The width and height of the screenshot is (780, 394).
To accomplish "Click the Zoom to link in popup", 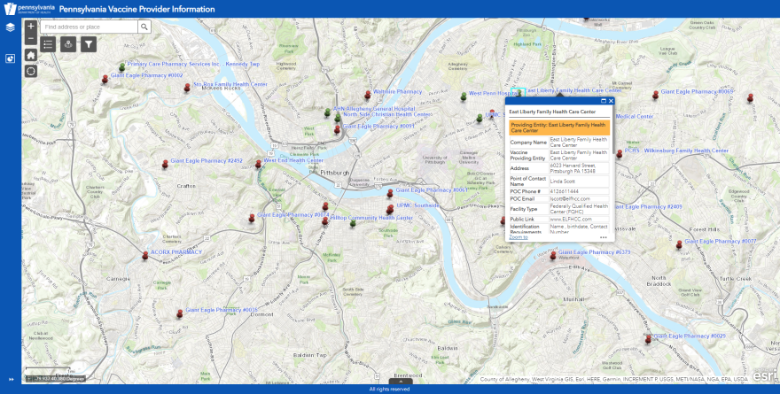I will 519,237.
